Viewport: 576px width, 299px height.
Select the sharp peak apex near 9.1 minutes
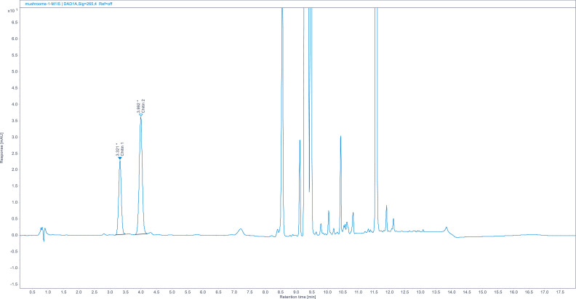point(300,140)
